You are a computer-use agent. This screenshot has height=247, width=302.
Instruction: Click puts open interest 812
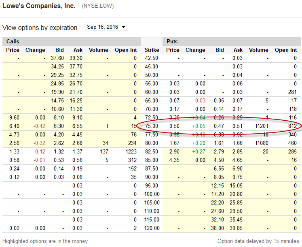292,126
